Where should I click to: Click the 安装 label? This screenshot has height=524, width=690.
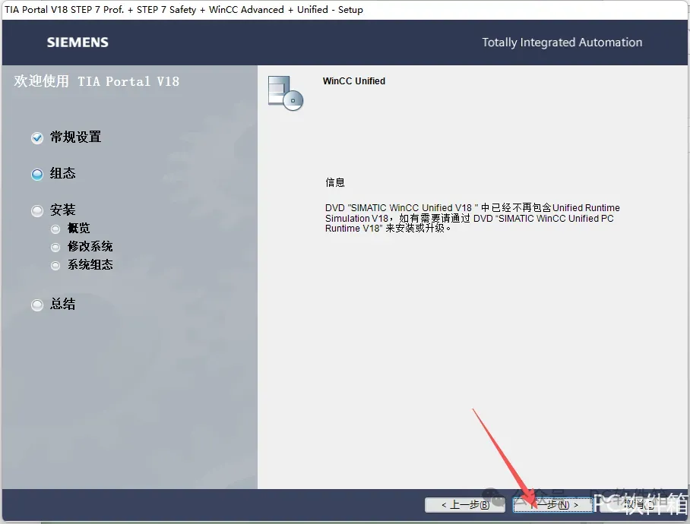click(x=62, y=210)
